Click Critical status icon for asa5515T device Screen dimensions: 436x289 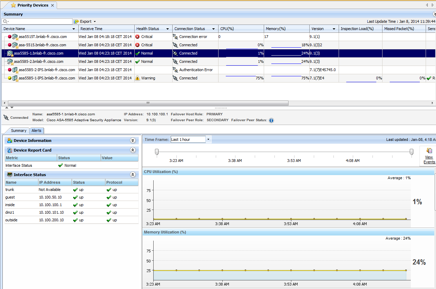(137, 37)
